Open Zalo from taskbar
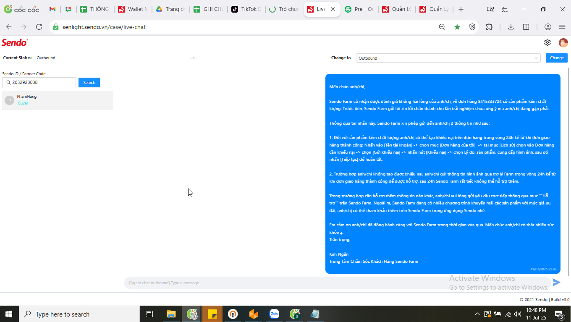This screenshot has height=322, width=571. [x=275, y=314]
